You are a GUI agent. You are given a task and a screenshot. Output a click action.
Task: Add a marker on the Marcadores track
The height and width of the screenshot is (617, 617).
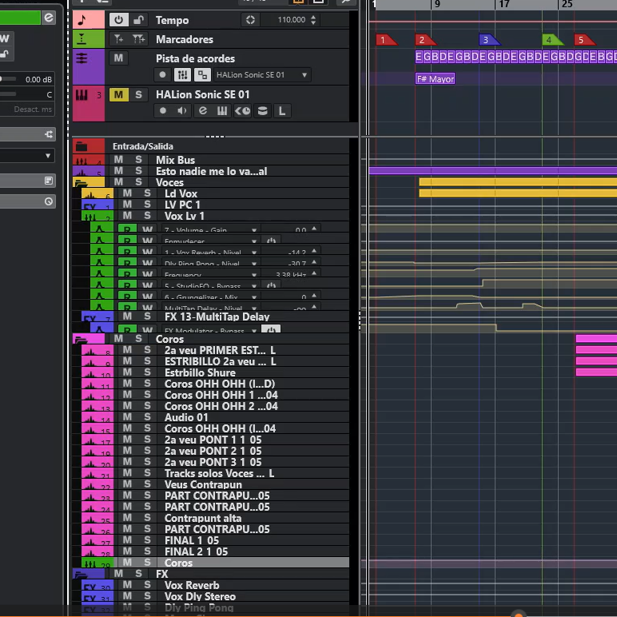[119, 39]
